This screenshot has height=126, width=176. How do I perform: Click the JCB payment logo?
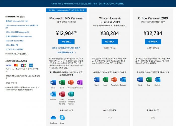(24, 65)
